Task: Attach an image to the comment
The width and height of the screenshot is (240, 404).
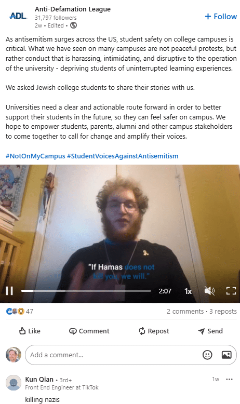Action: point(226,355)
